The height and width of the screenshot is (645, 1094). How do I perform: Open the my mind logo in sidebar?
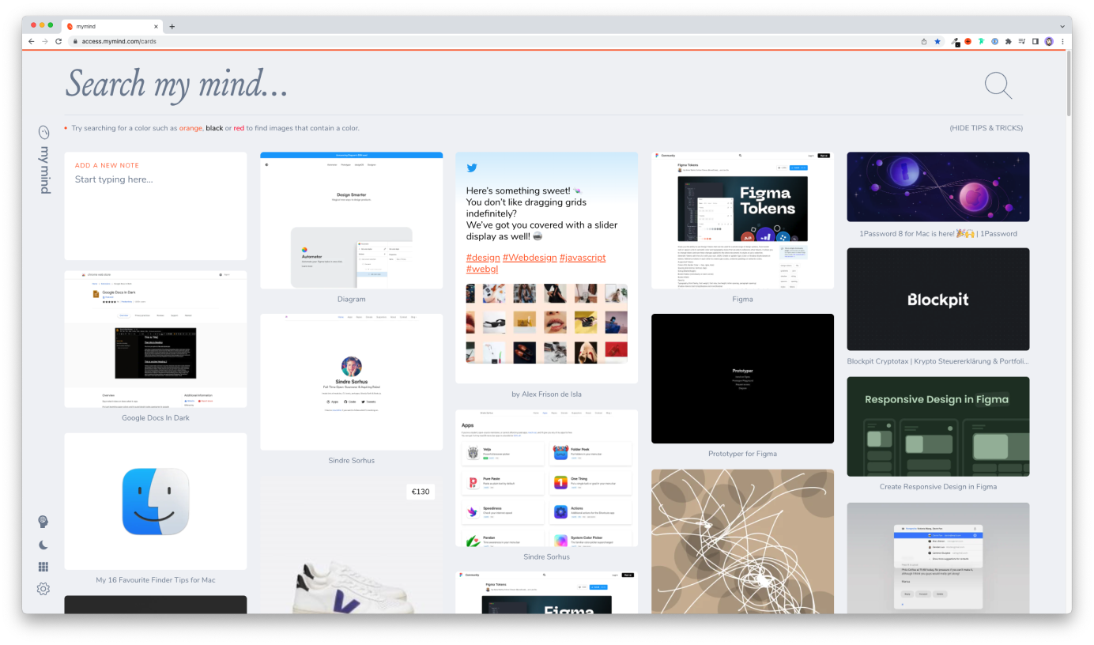pos(44,159)
